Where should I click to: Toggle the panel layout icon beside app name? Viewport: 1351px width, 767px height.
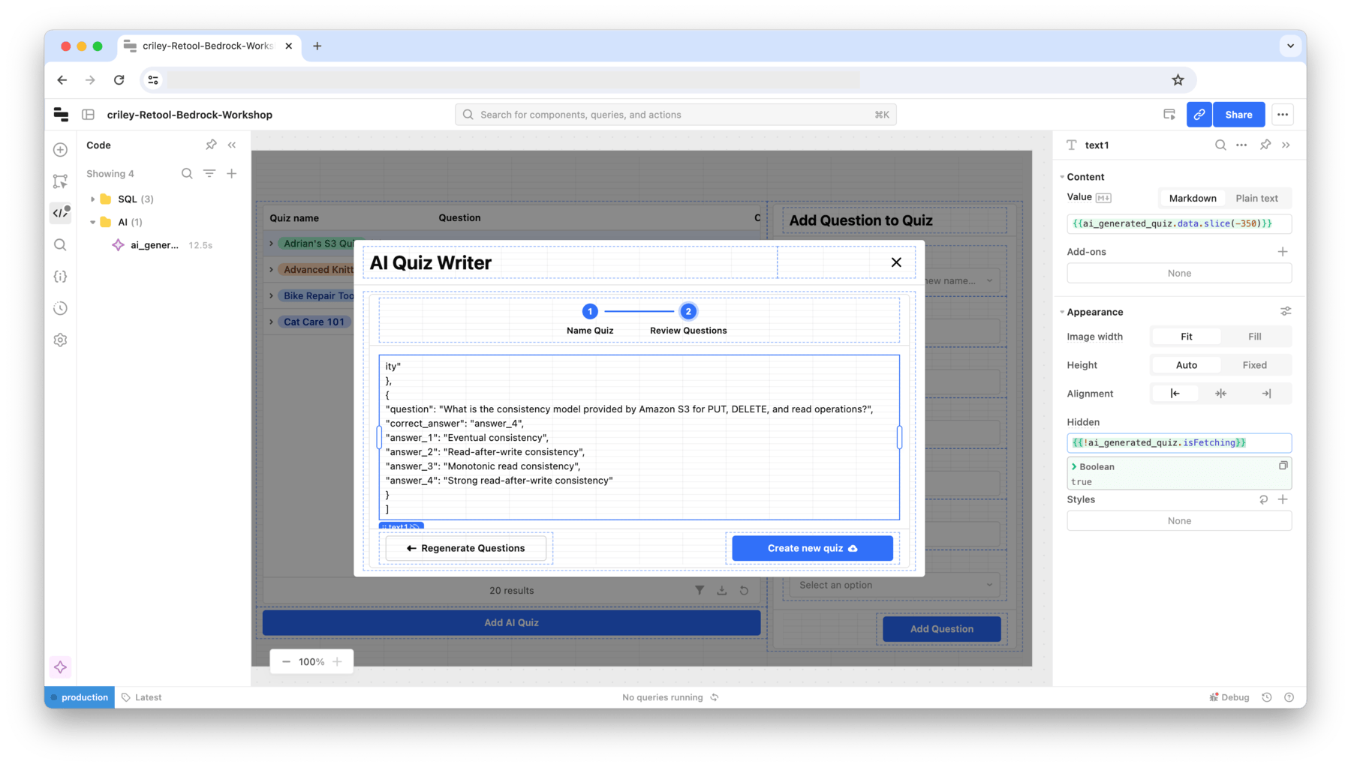point(89,115)
